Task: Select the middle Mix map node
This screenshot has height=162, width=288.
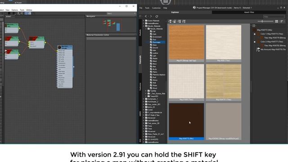Action: (x=36, y=42)
